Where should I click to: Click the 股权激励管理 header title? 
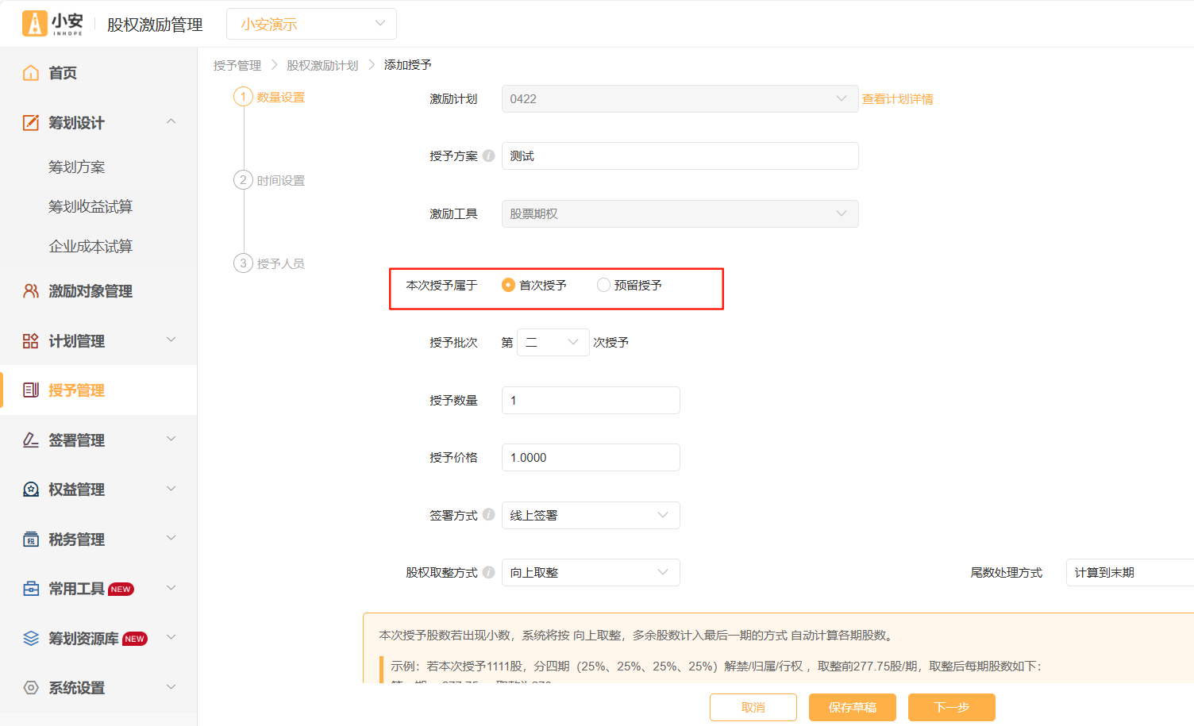coord(155,25)
